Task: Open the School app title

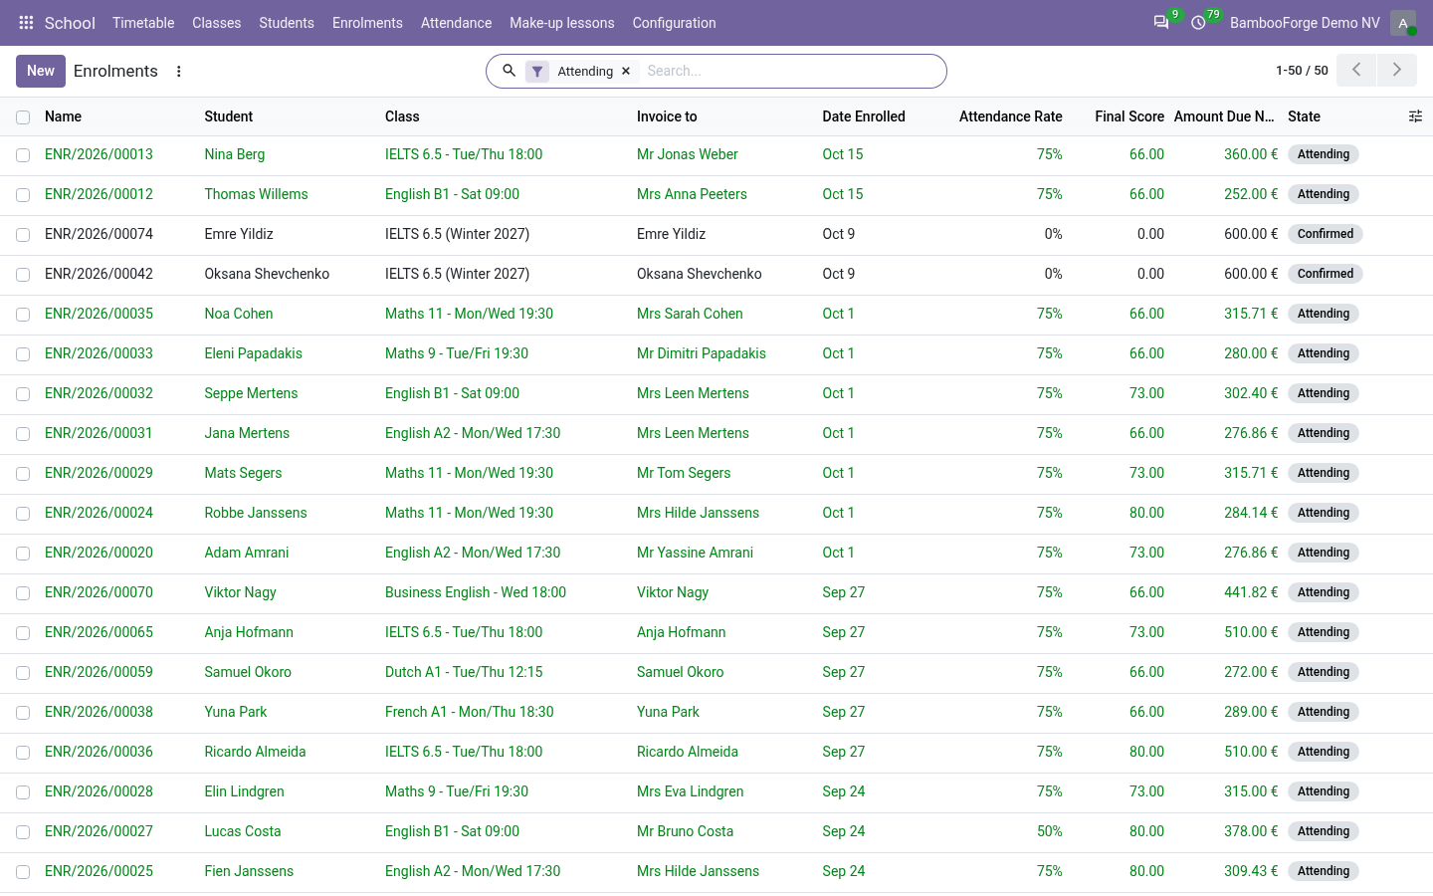Action: tap(70, 23)
